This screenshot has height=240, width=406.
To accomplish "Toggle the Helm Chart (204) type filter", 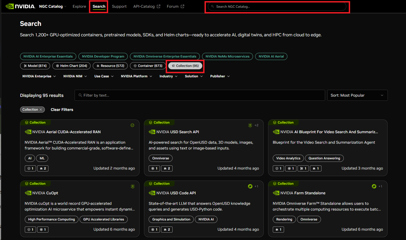I will (72, 66).
